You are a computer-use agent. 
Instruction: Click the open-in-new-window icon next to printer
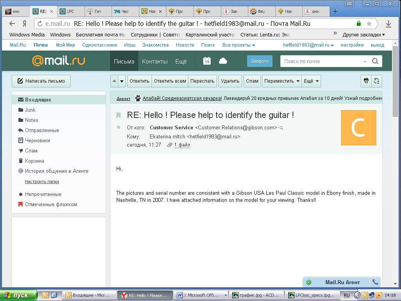coord(376,81)
